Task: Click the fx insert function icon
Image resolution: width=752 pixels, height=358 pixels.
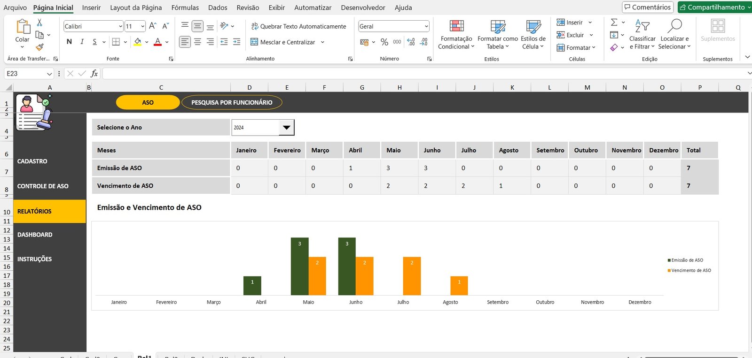Action: tap(94, 73)
